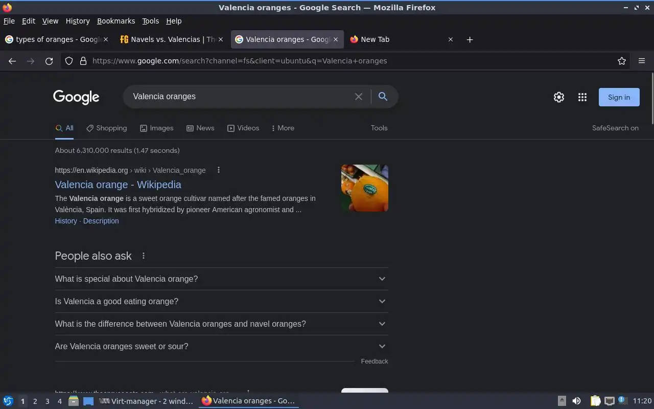Focus the Google search input field
Screen dimensions: 654x409
[x=240, y=97]
